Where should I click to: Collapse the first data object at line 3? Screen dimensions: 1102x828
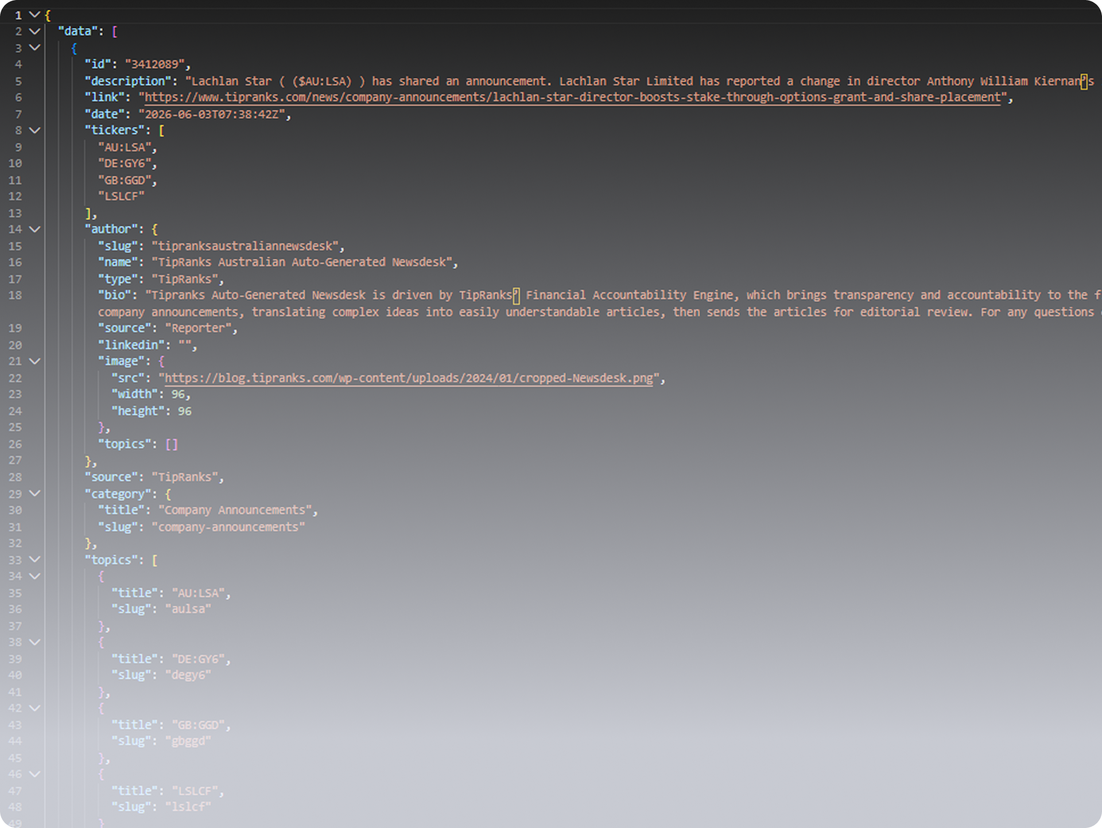pos(34,48)
